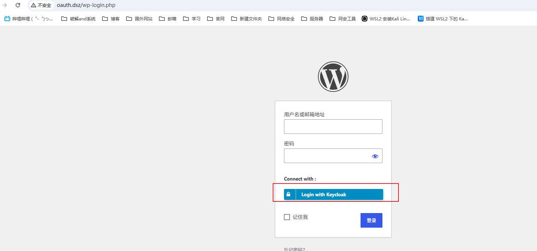Open 搭建 WSL2 下的 Kali bookmark
The width and height of the screenshot is (537, 251).
443,19
